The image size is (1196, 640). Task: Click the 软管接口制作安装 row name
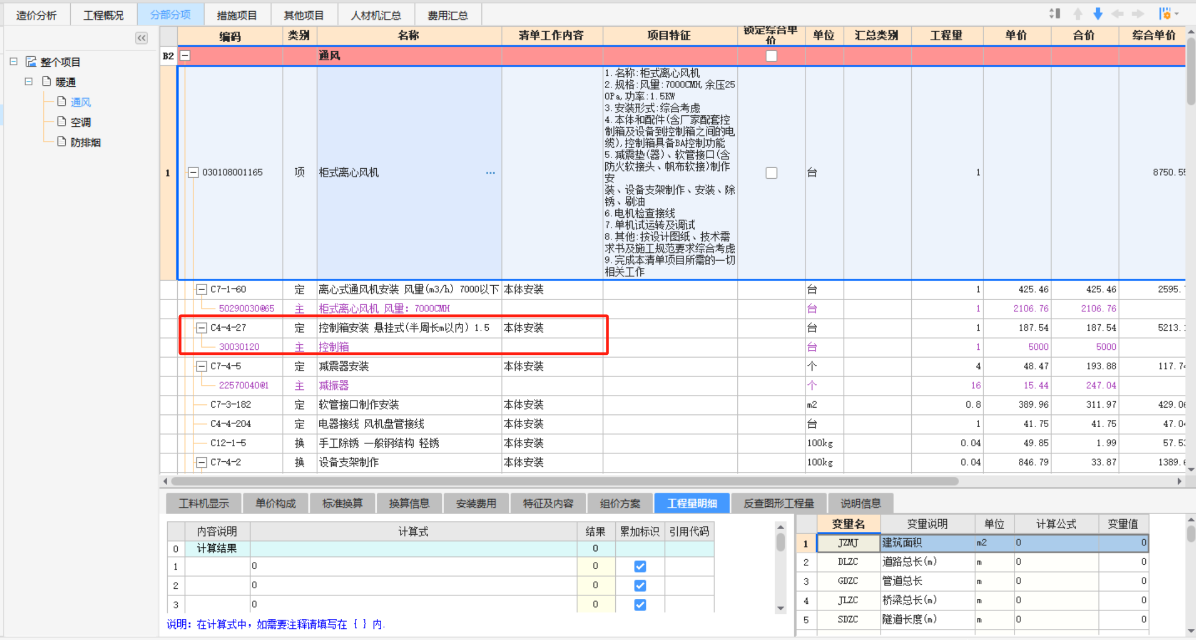click(359, 405)
